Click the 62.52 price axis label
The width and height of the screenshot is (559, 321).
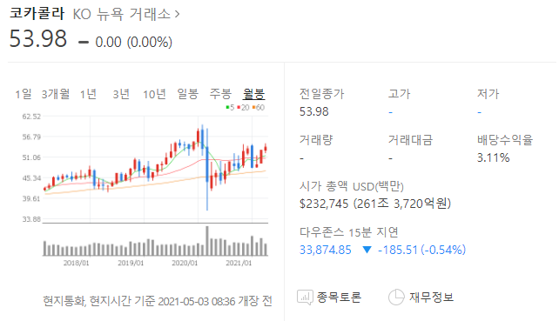(x=31, y=117)
